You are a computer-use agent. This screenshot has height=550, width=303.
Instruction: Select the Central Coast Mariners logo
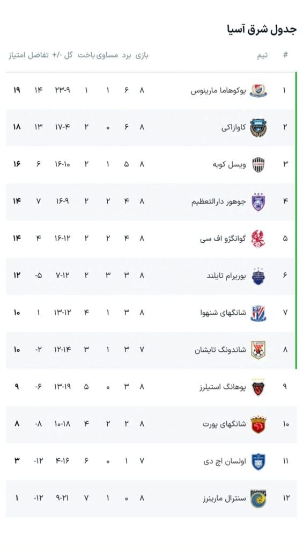(x=258, y=498)
